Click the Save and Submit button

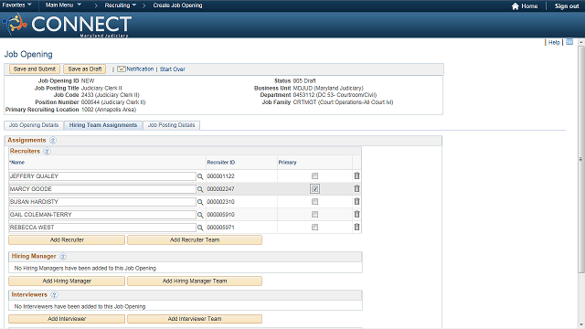(35, 69)
